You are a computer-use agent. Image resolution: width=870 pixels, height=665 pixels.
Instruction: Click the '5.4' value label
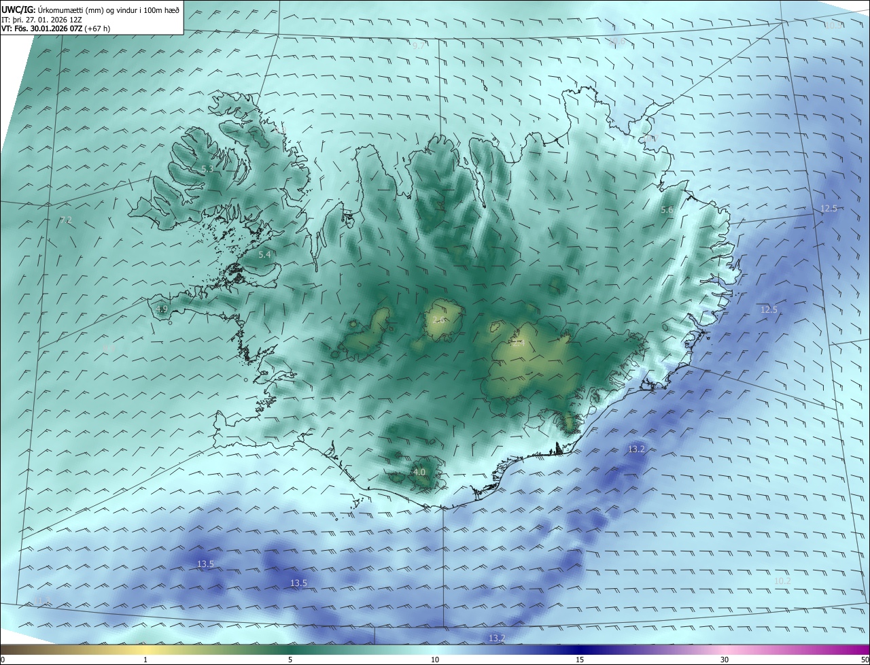click(x=265, y=254)
